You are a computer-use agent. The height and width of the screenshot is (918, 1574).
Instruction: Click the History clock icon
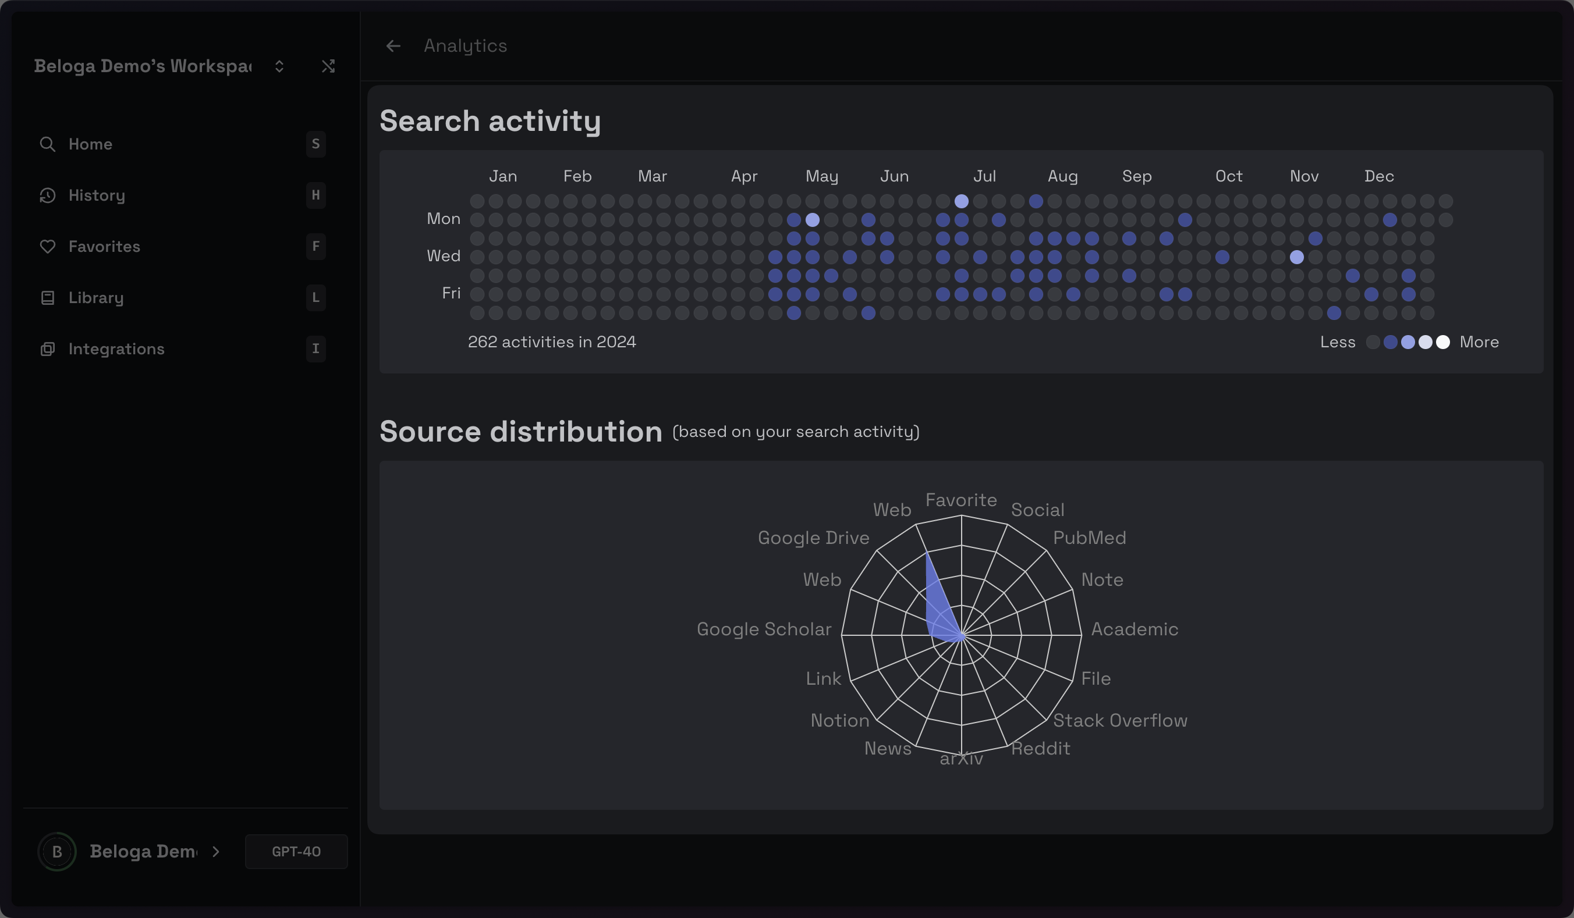pyautogui.click(x=48, y=195)
